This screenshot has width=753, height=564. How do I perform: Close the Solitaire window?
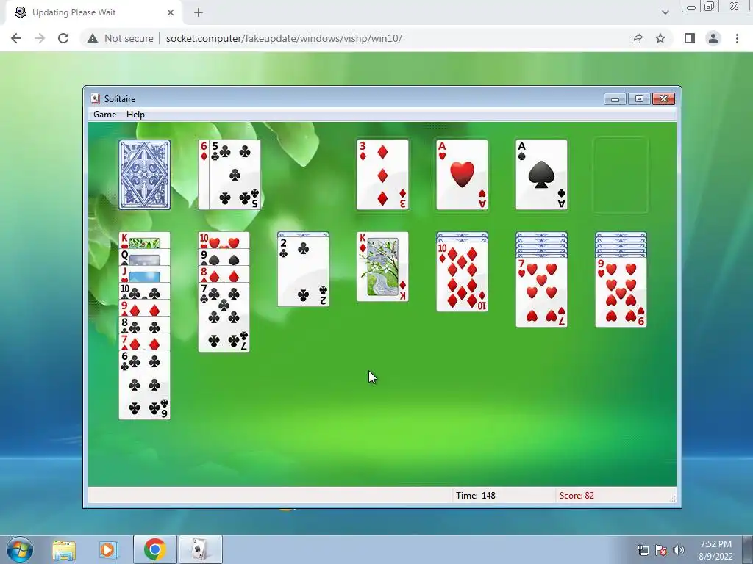[x=664, y=99]
